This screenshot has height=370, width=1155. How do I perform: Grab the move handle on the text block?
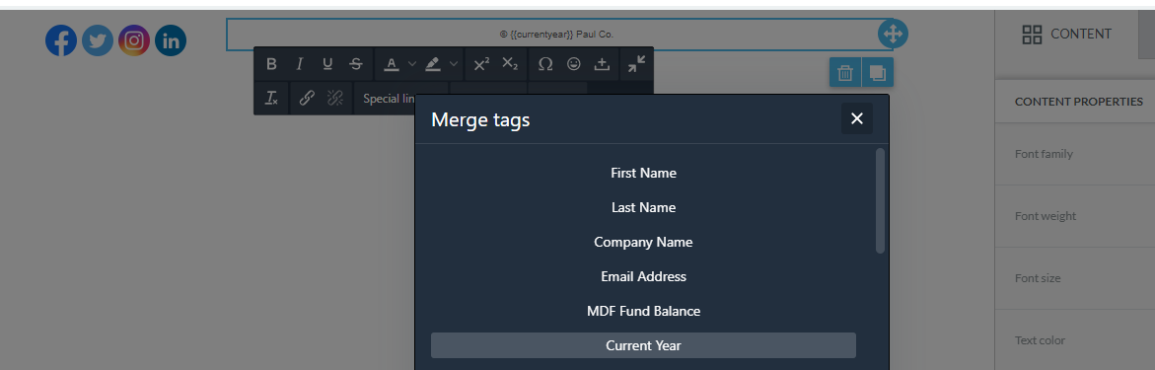893,34
